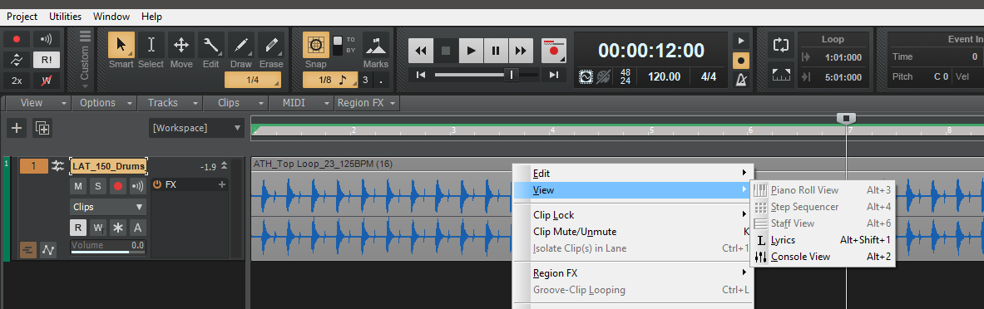The image size is (984, 309).
Task: Show automation lanes icon on track
Action: pos(48,250)
